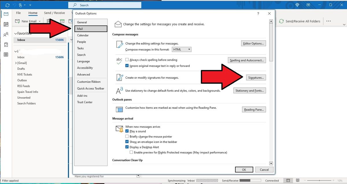
Task: Open the File menu
Action: click(x=18, y=13)
